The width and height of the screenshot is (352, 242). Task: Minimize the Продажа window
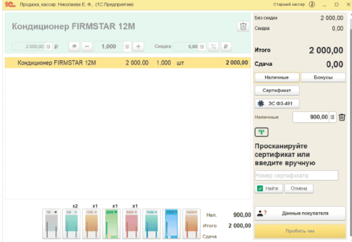click(x=324, y=4)
